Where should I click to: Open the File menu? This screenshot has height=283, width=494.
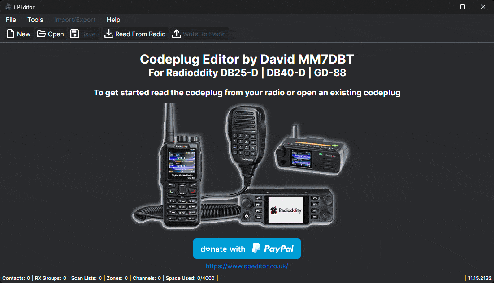tap(11, 20)
